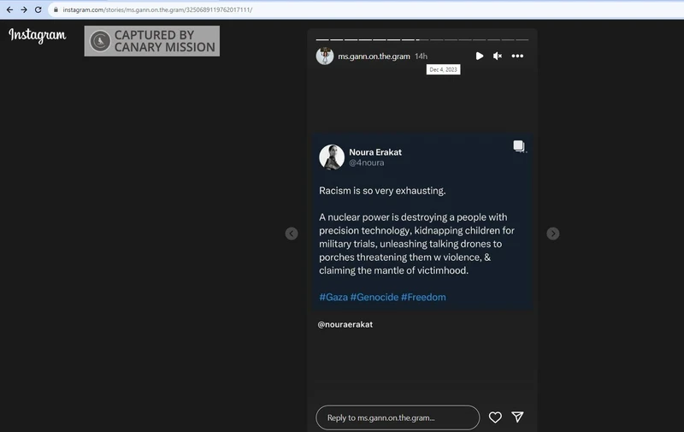684x432 pixels.
Task: Click the browser back arrow
Action: click(9, 9)
